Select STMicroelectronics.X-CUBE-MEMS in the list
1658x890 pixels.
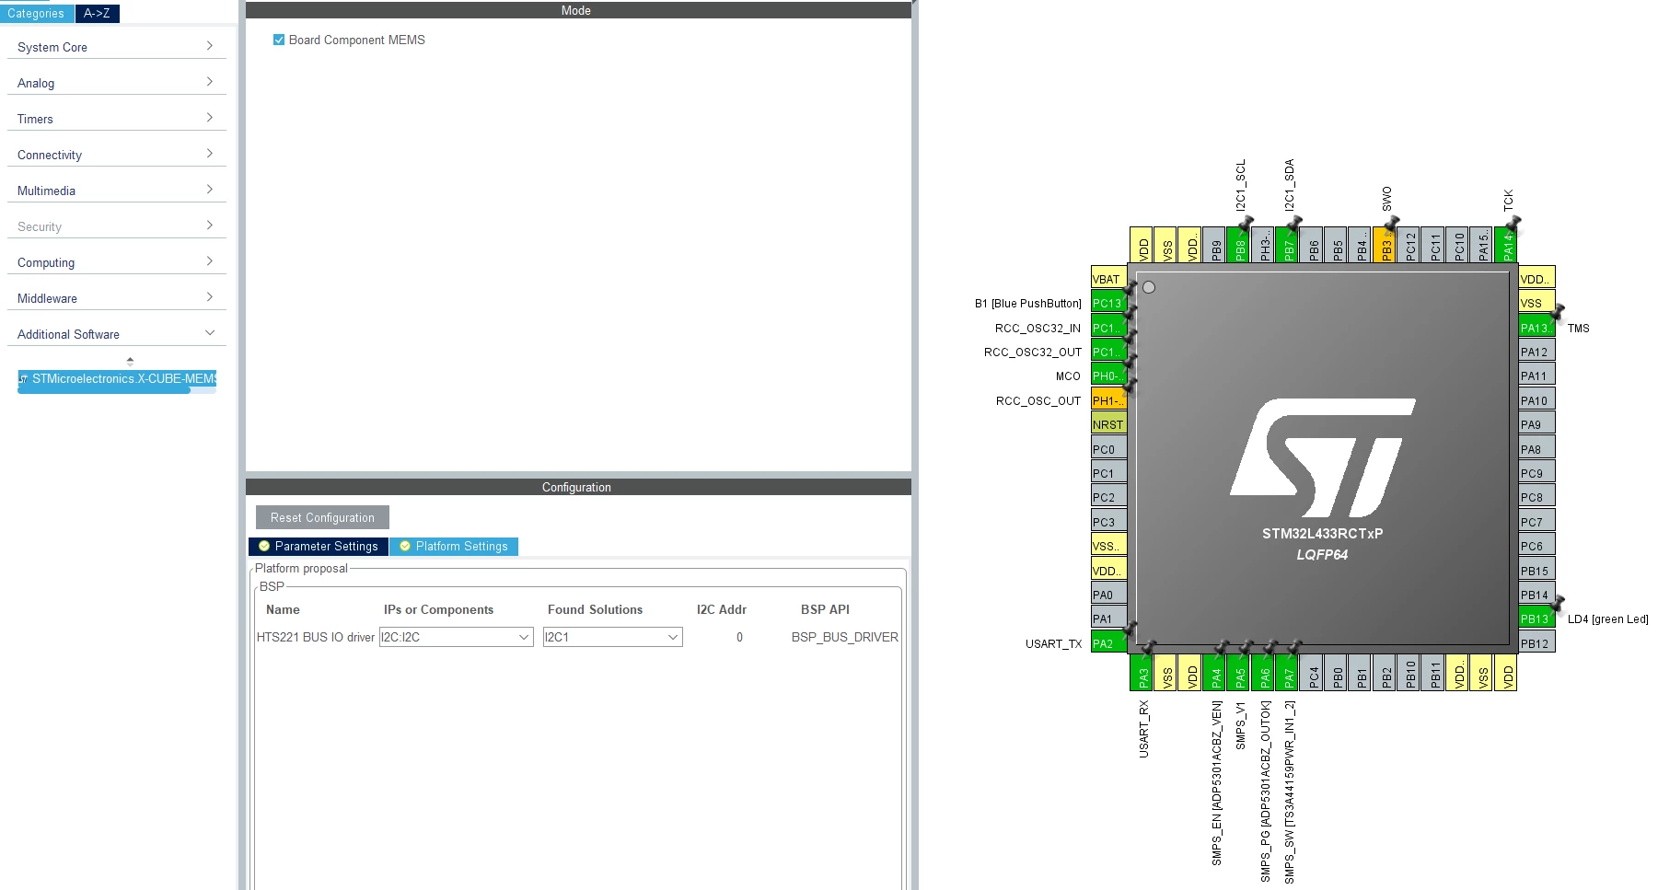pyautogui.click(x=117, y=378)
